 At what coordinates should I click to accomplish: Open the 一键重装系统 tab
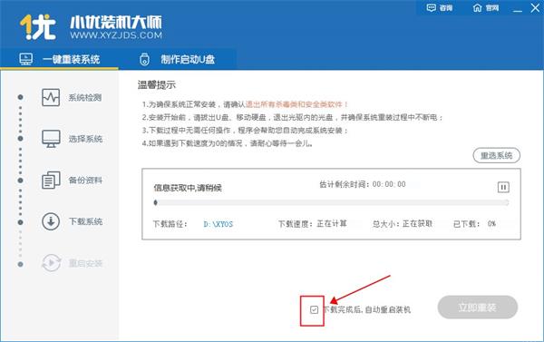59,59
